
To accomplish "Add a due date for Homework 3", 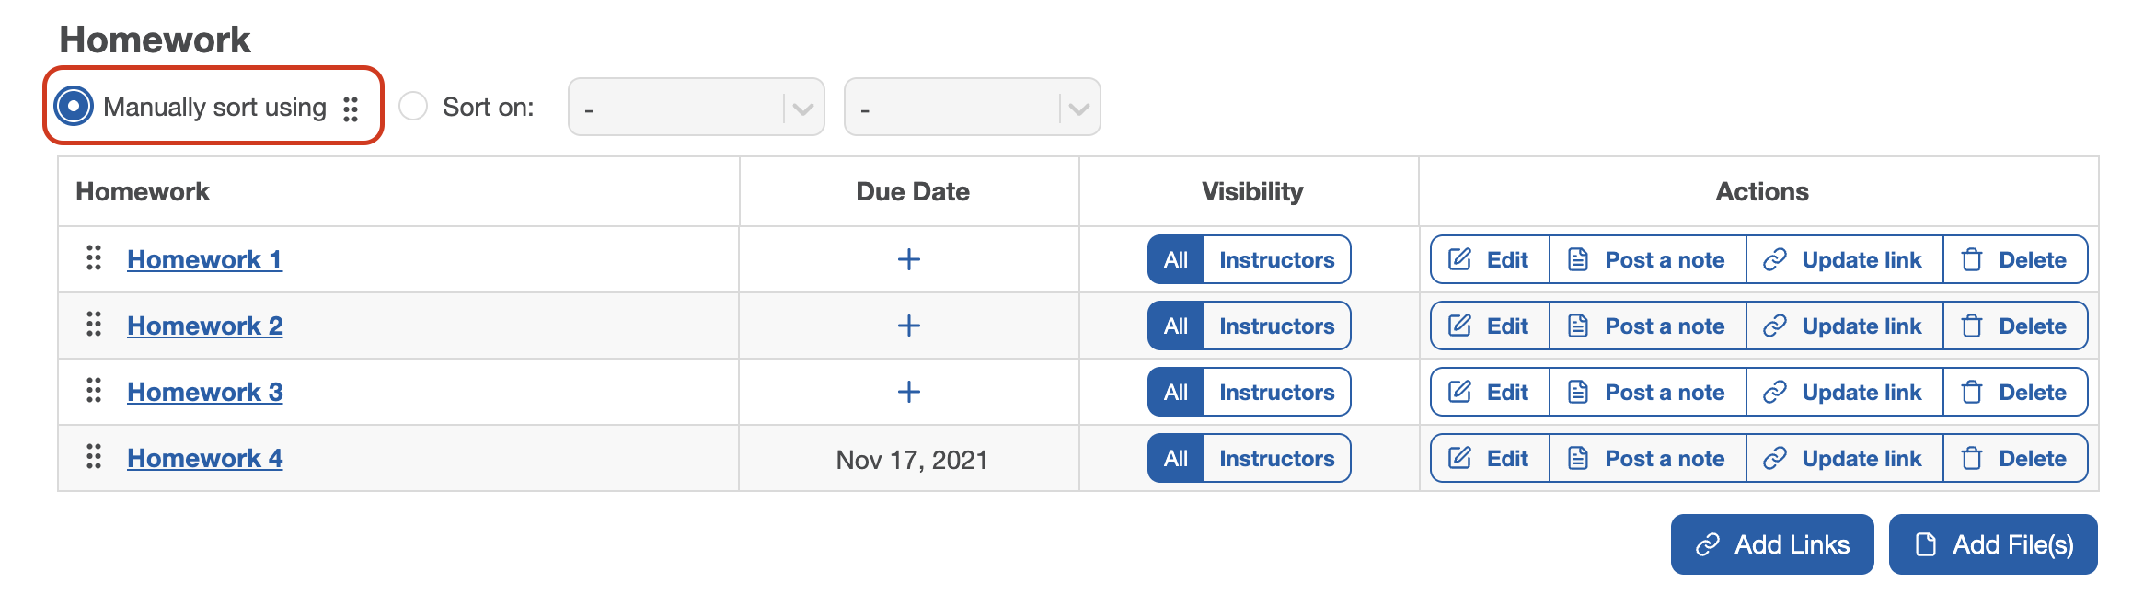I will 908,392.
